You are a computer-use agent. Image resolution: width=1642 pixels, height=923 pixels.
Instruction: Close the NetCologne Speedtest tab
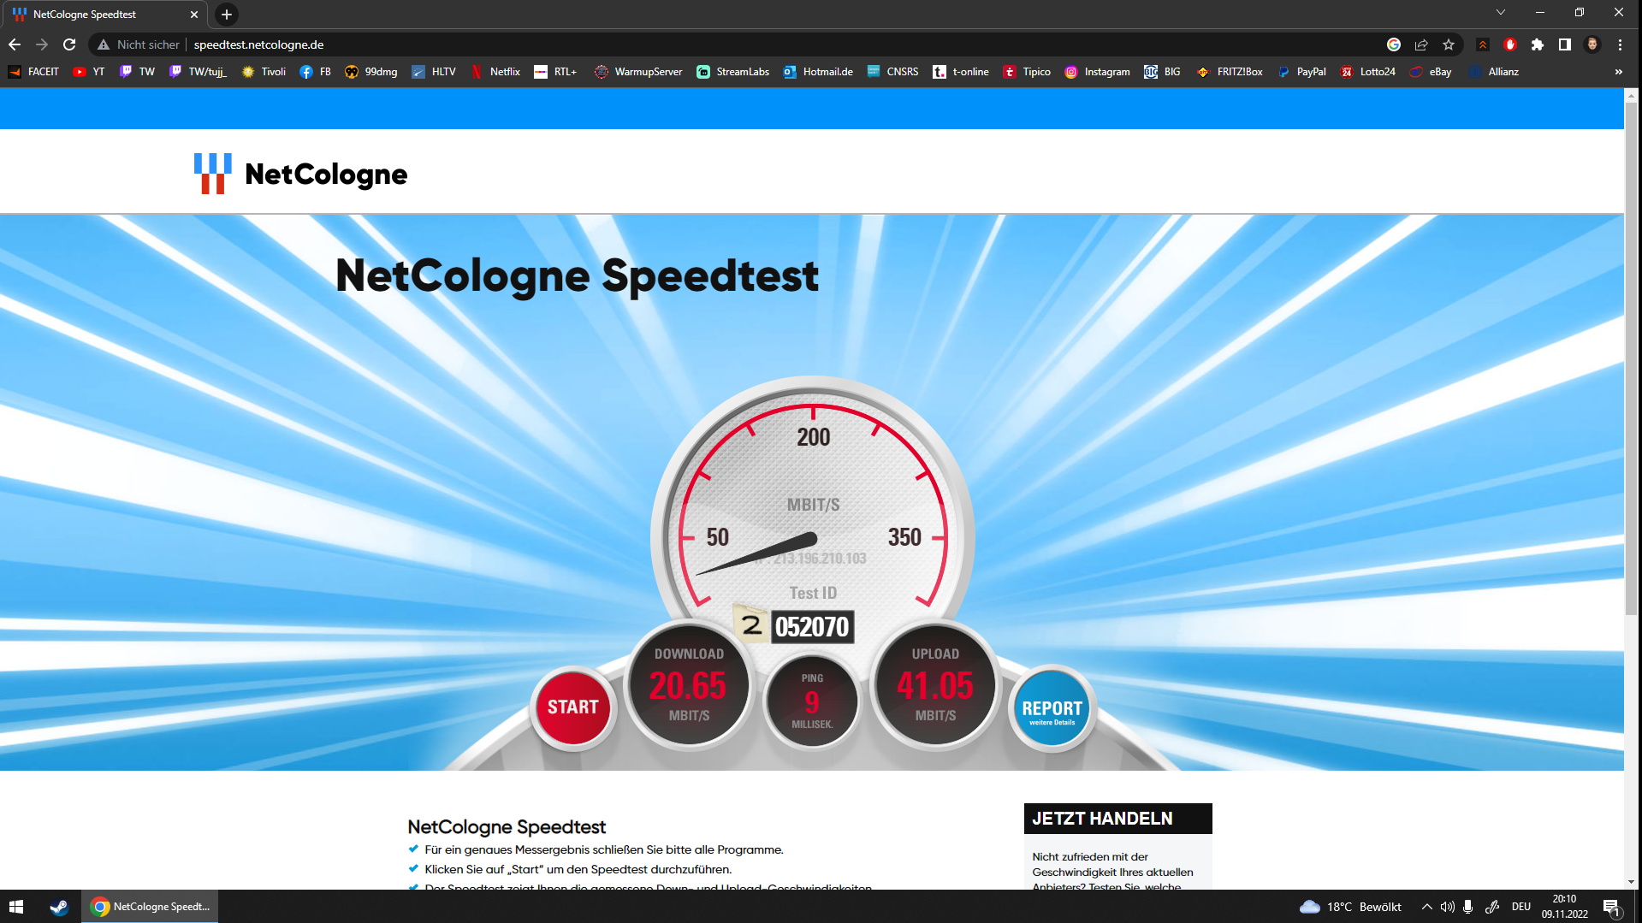pos(194,15)
